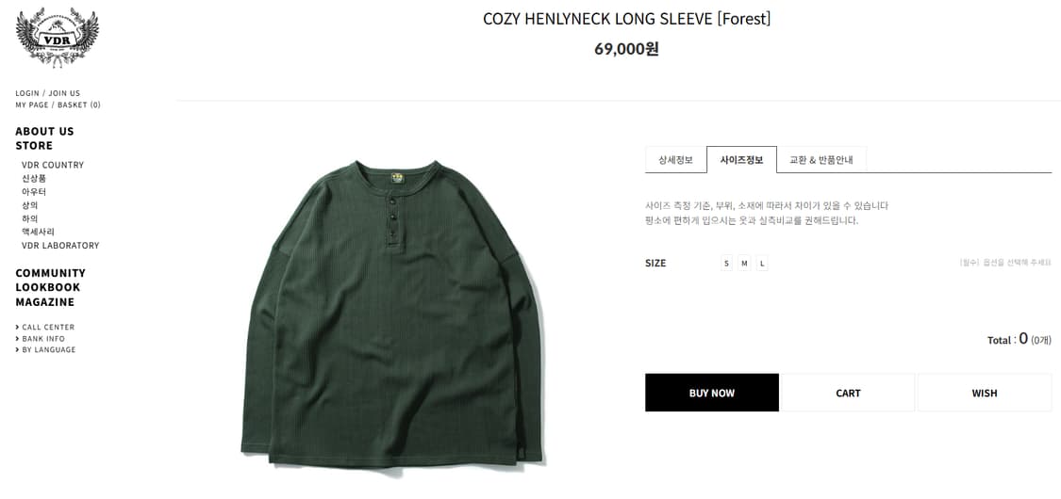This screenshot has height=499, width=1061.
Task: Open the LOGIN link
Action: [27, 93]
